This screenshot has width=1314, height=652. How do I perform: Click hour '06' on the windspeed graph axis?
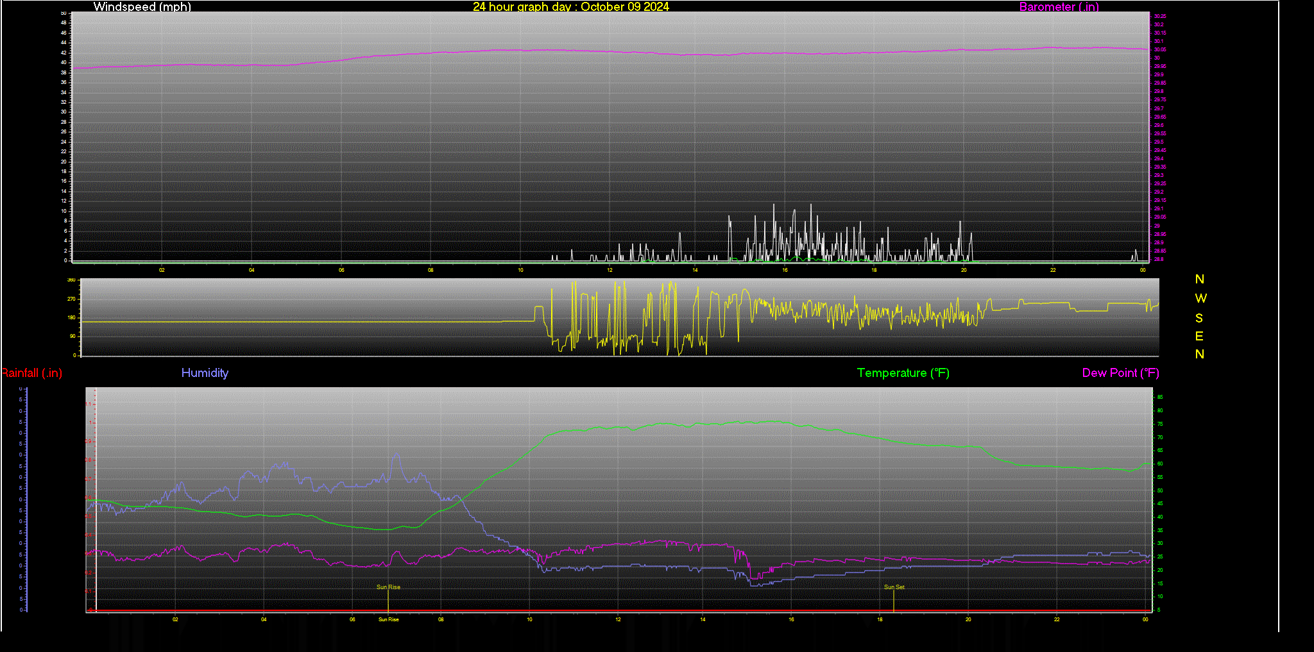pos(341,270)
